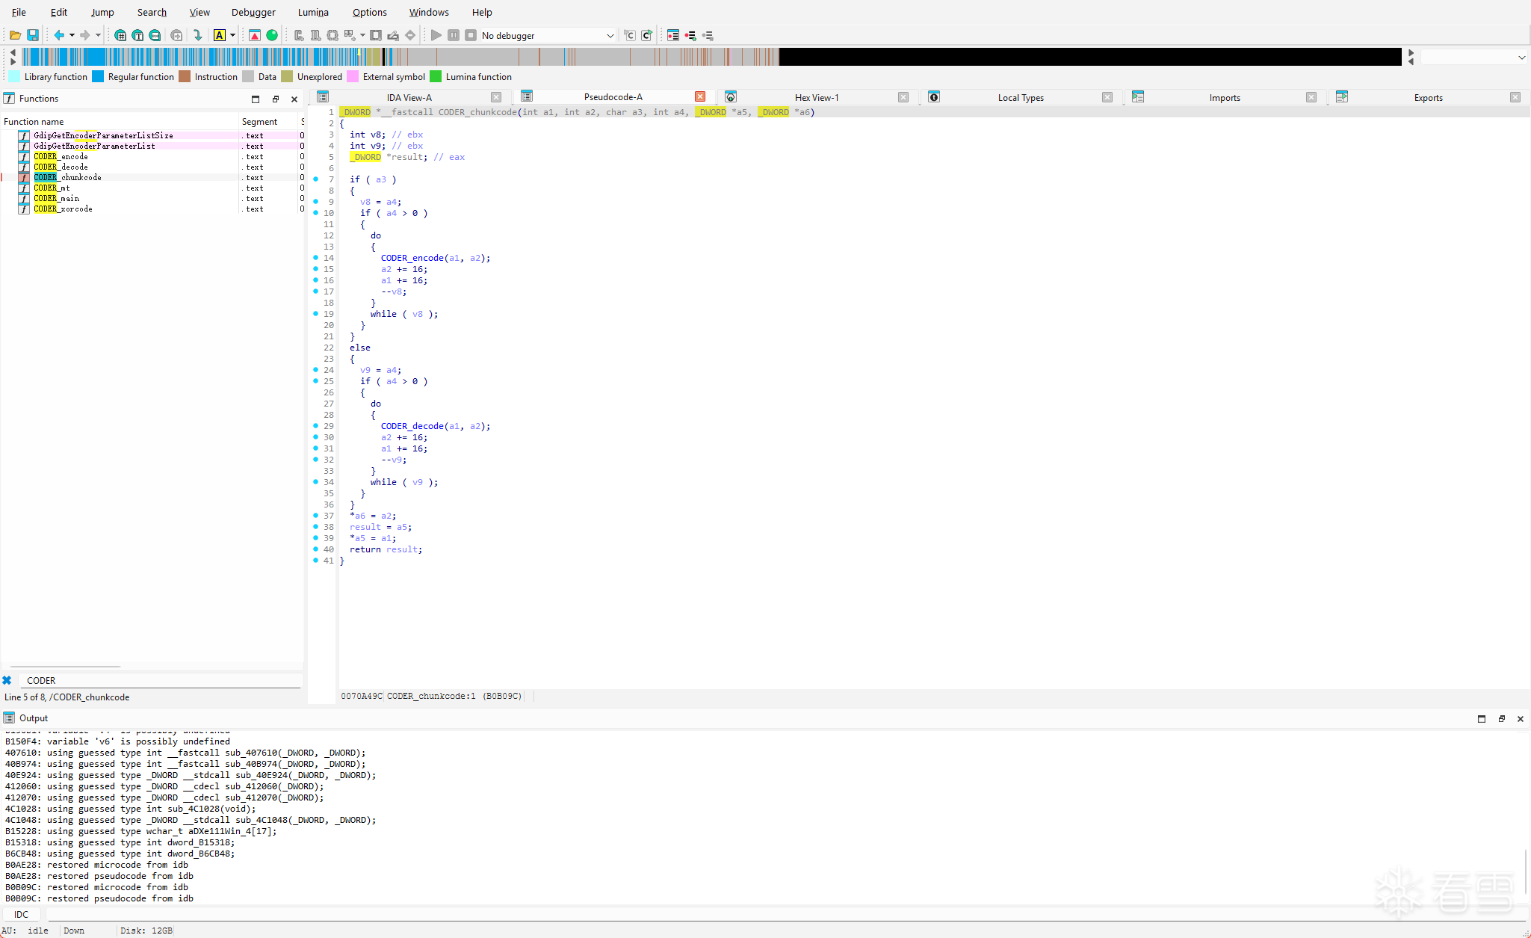Click the Regular function blue color swatch
The image size is (1531, 938).
[98, 76]
